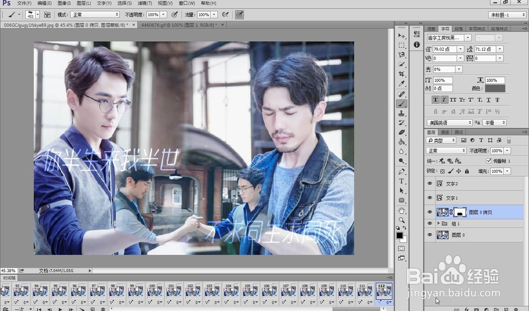Open leading dropdown arrow 71.12 点
This screenshot has width=529, height=311.
coord(500,49)
